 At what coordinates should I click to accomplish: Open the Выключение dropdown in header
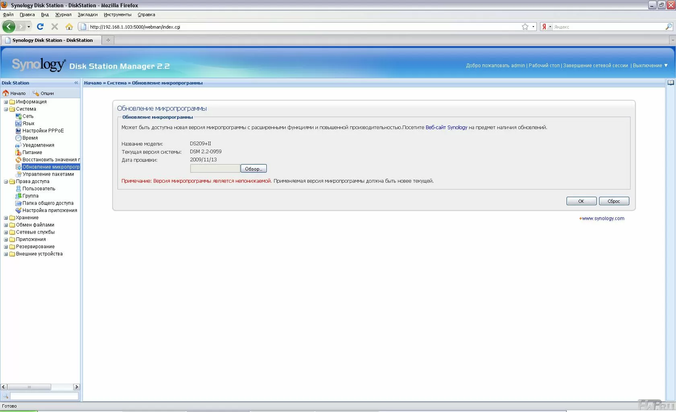tap(650, 66)
